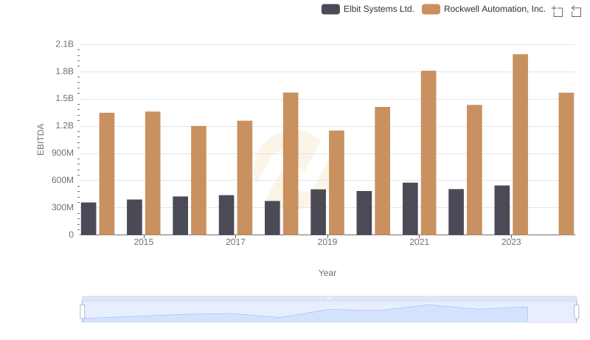Click the Rockwell bar for 2023
Viewport: 590px width, 340px height.
click(520, 145)
